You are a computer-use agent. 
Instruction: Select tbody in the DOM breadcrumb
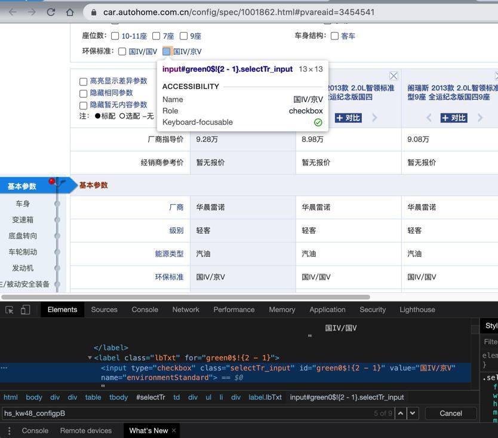click(118, 397)
